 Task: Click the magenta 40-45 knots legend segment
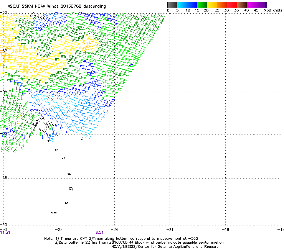(252, 5)
